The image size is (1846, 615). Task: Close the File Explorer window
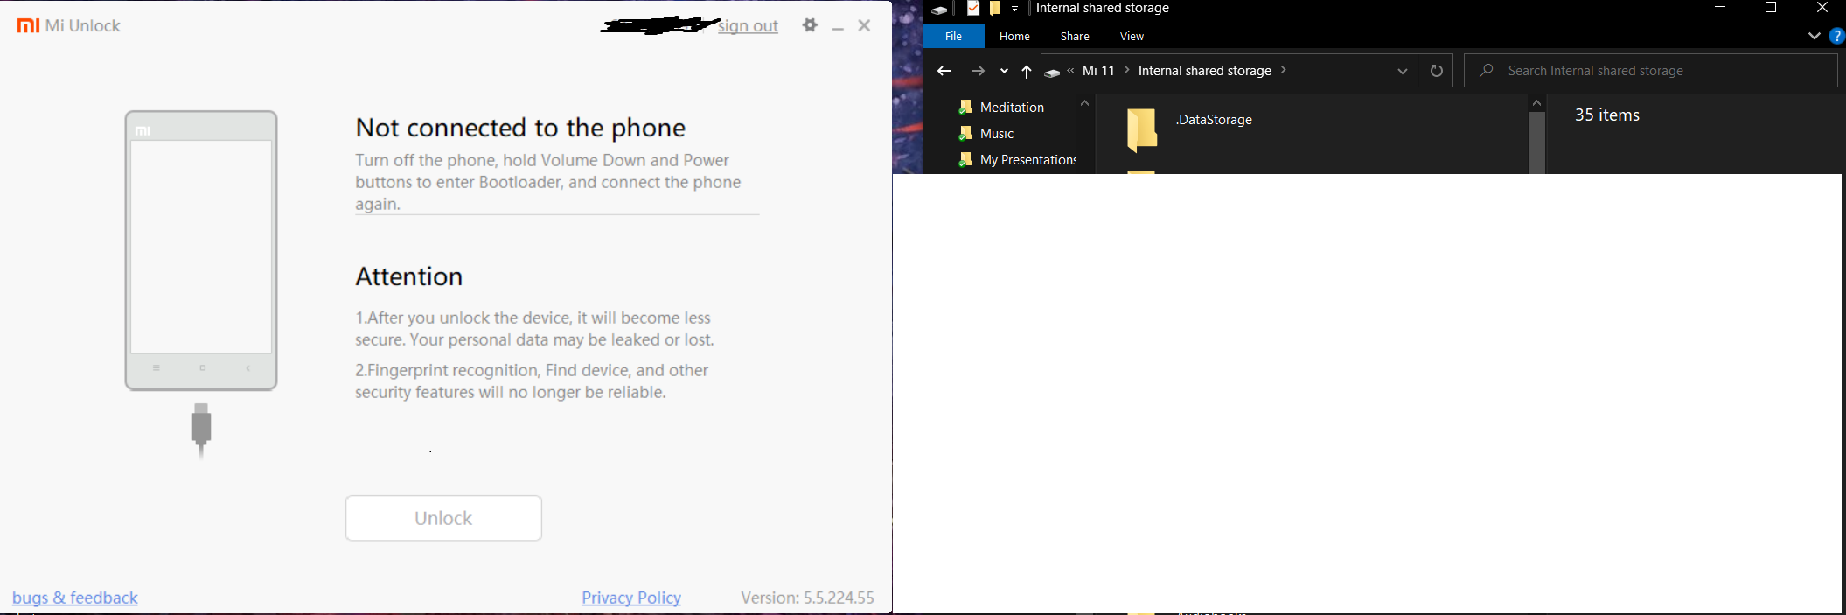pos(1822,8)
